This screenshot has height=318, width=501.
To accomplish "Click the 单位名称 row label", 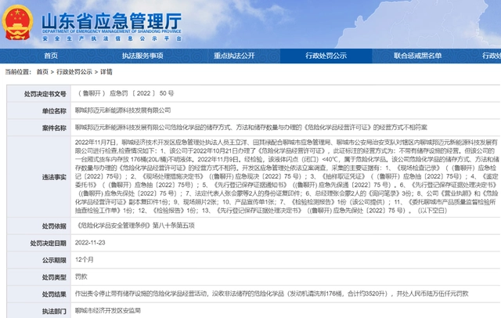I will pos(54,111).
